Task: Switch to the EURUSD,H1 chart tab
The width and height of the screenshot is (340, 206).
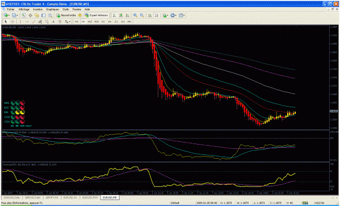Action: [70, 197]
